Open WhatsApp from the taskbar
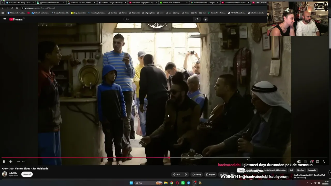The image size is (331, 186). pyautogui.click(x=183, y=183)
